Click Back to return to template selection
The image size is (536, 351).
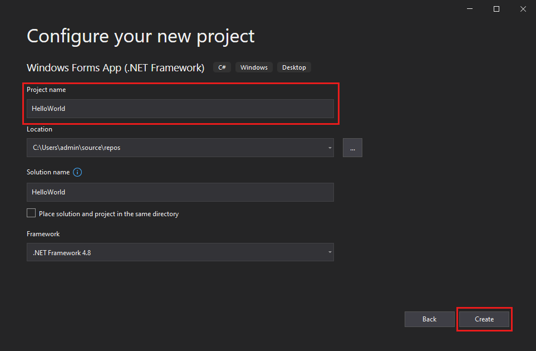tap(429, 319)
